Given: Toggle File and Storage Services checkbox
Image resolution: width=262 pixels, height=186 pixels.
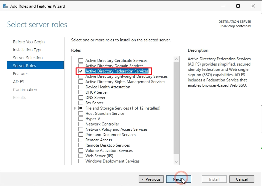Looking at the screenshot, I should 81,108.
